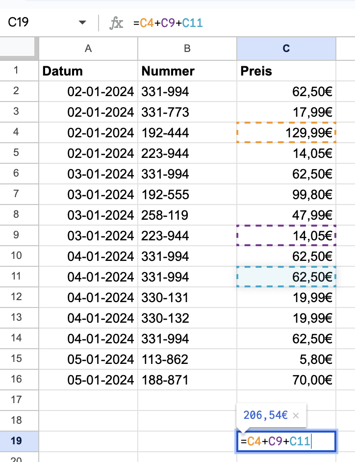Click cell C9 with purple dashed border
The width and height of the screenshot is (355, 462).
[286, 236]
